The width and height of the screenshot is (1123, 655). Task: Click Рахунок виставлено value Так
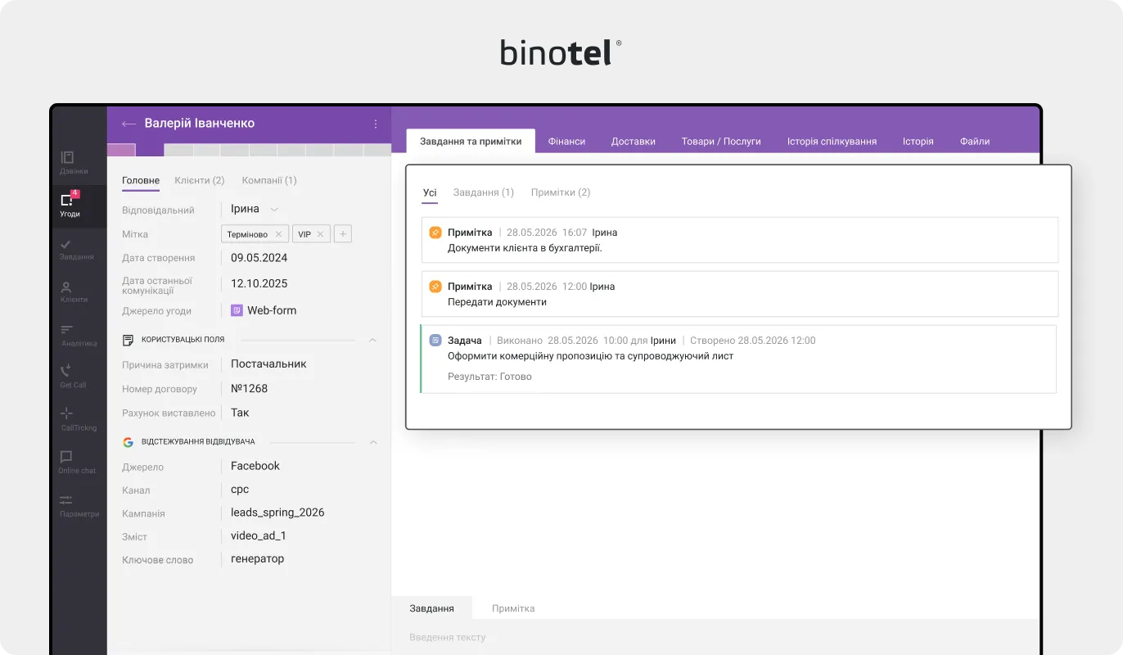pyautogui.click(x=240, y=413)
